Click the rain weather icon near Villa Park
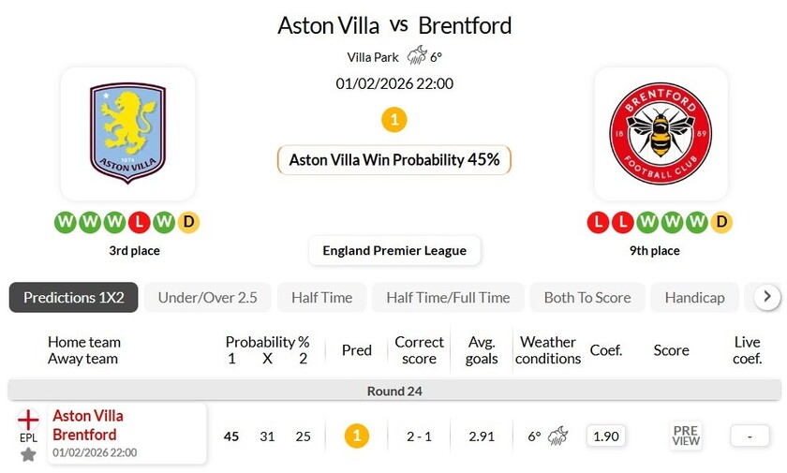 click(417, 56)
